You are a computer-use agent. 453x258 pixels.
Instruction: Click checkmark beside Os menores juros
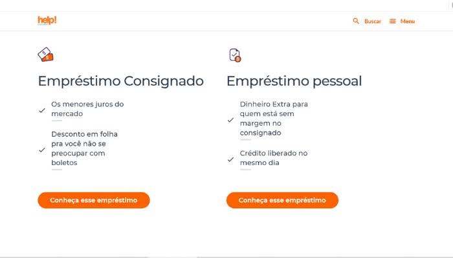42,110
